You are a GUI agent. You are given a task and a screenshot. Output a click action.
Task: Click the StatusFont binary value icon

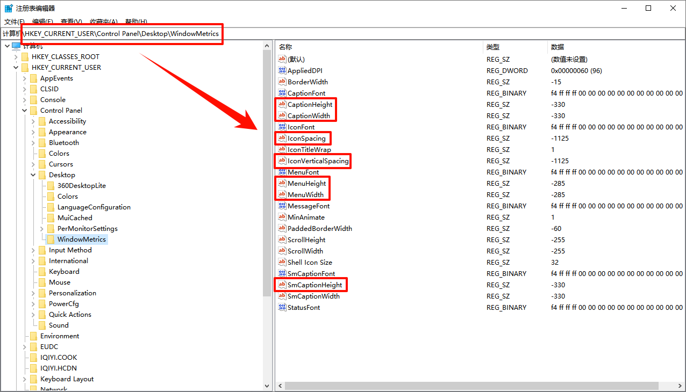pyautogui.click(x=282, y=308)
